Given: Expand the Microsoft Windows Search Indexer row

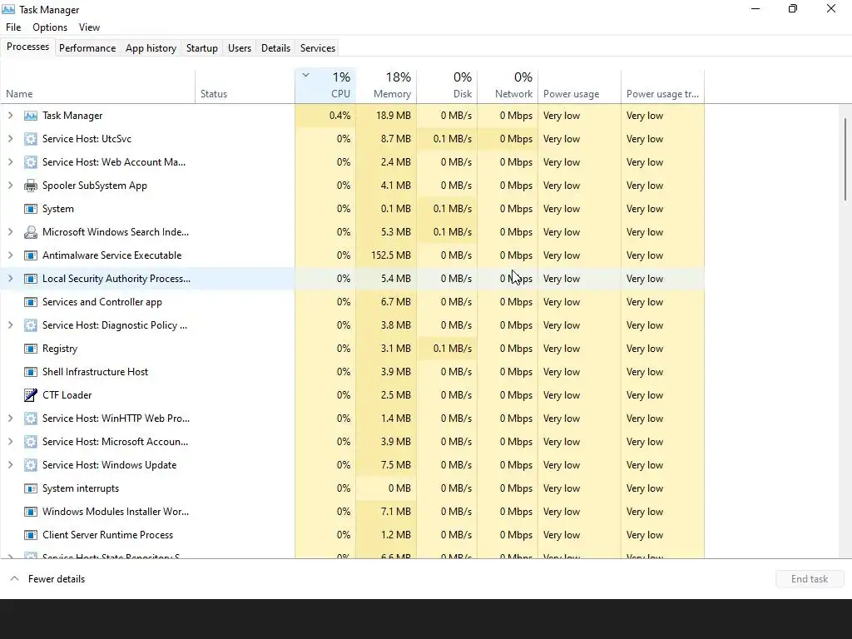Looking at the screenshot, I should (x=10, y=233).
